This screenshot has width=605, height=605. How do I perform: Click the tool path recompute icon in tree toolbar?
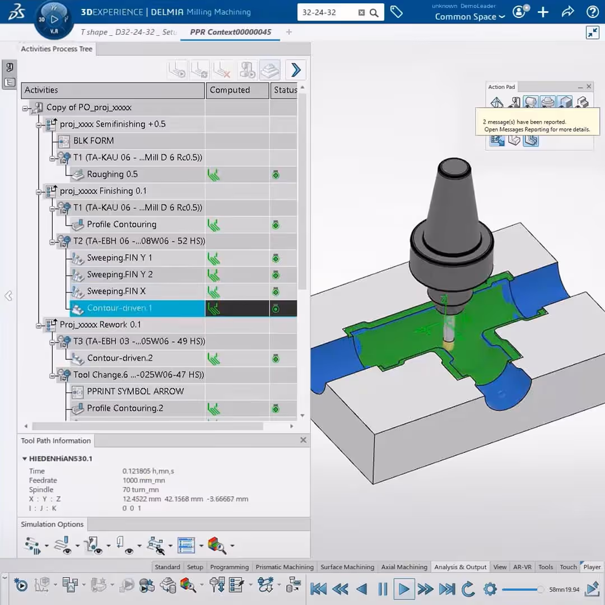(200, 70)
